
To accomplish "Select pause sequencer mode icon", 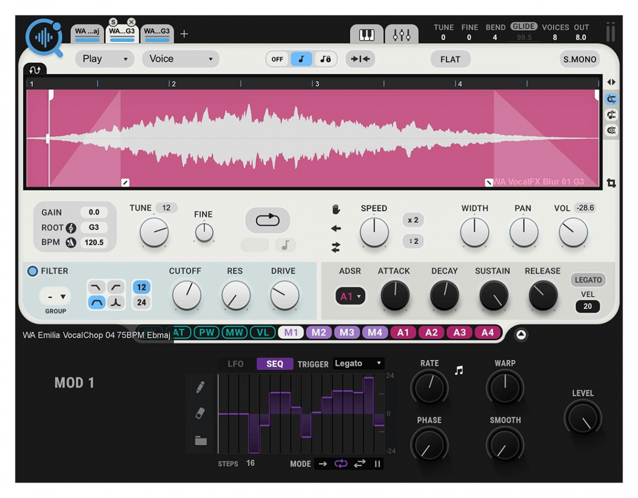I will (377, 463).
